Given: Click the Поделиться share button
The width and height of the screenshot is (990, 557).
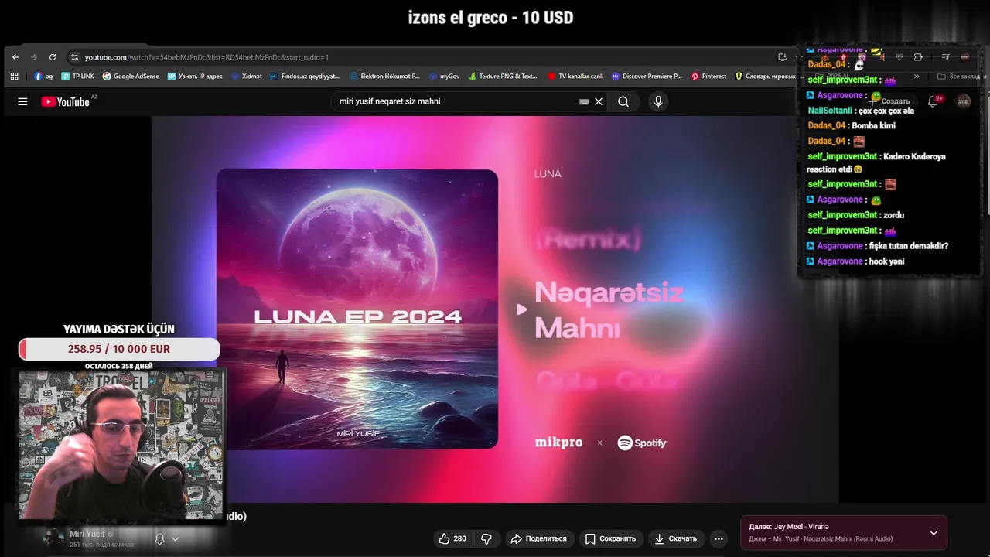Looking at the screenshot, I should [538, 538].
